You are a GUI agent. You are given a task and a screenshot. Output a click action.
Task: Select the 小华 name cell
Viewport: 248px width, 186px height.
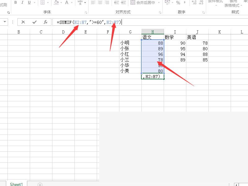[x=130, y=65]
